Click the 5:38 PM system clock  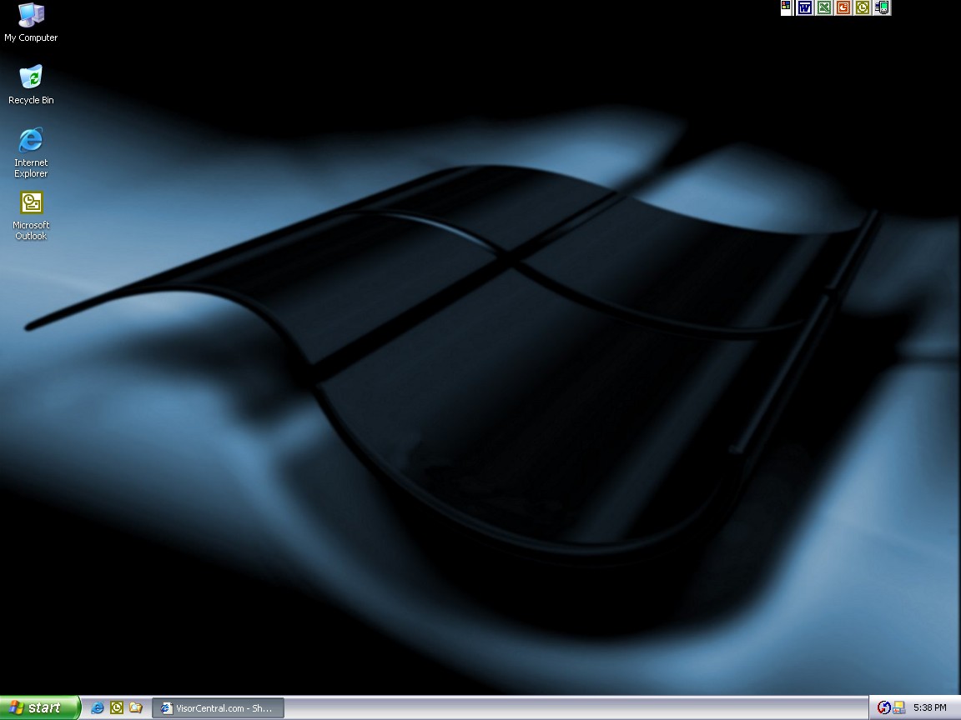[x=929, y=707]
